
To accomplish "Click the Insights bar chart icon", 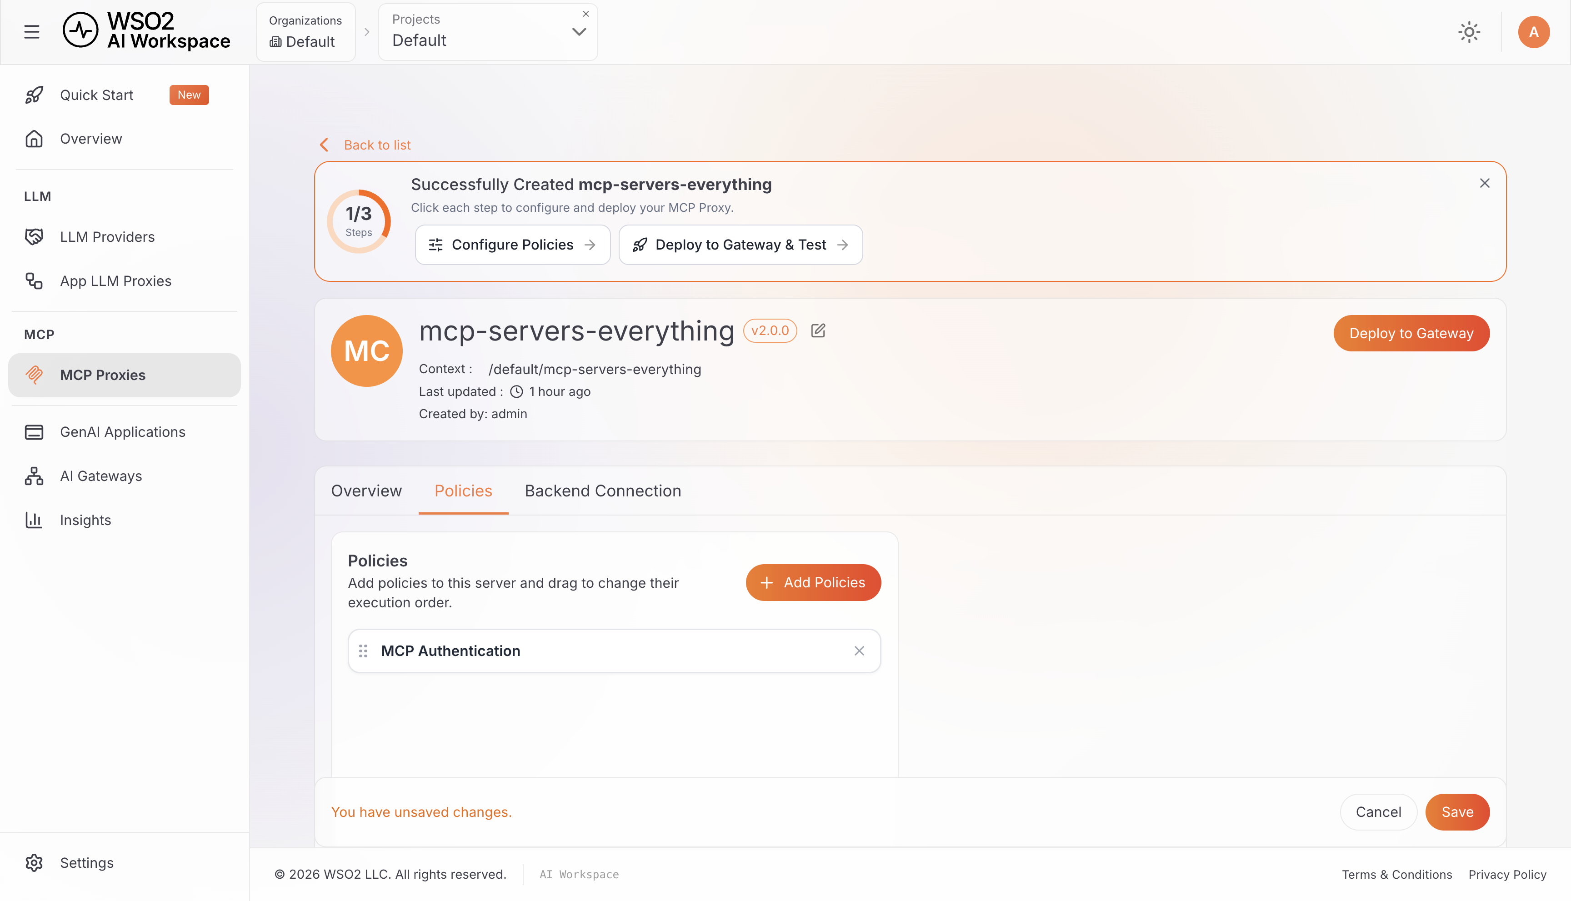I will pyautogui.click(x=34, y=520).
